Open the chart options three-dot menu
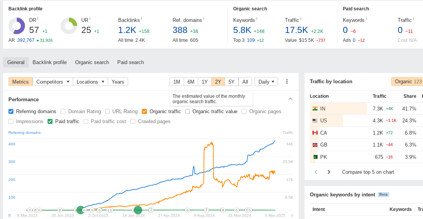Image resolution: width=423 pixels, height=219 pixels. tap(287, 82)
